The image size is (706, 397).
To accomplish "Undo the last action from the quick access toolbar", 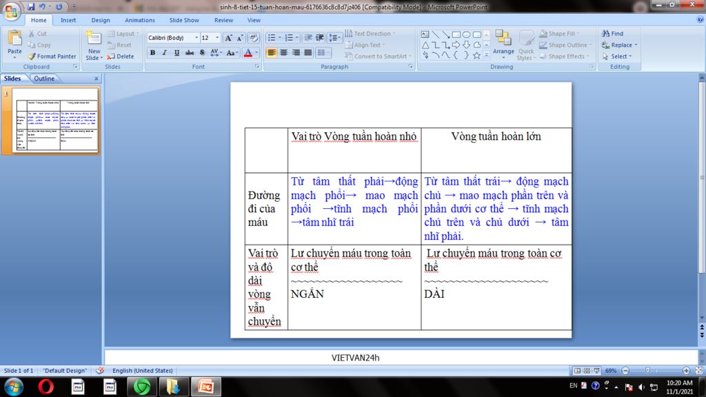I will (x=42, y=7).
